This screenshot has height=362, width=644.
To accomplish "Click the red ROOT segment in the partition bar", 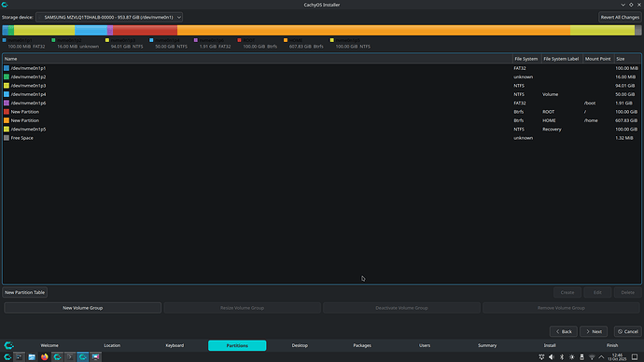I will click(x=145, y=30).
